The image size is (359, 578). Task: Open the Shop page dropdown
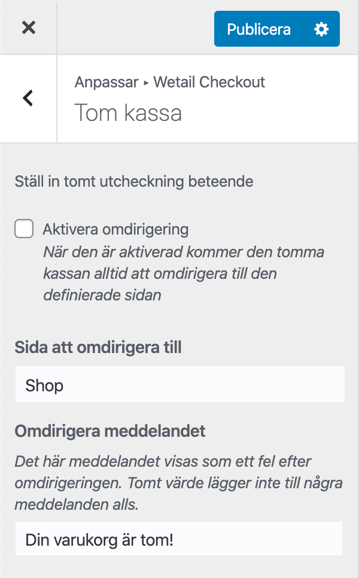(x=180, y=385)
